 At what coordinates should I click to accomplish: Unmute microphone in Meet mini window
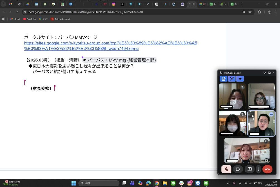coord(226,169)
